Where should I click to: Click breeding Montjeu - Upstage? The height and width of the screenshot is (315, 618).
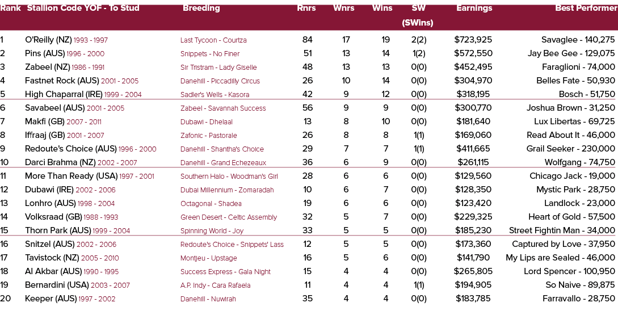[x=209, y=258]
